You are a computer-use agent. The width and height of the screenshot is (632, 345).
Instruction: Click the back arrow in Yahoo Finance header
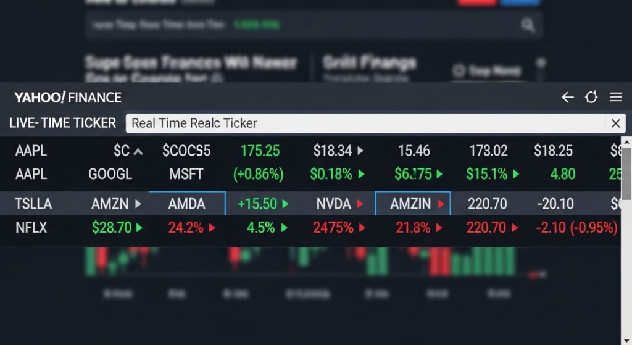[568, 98]
